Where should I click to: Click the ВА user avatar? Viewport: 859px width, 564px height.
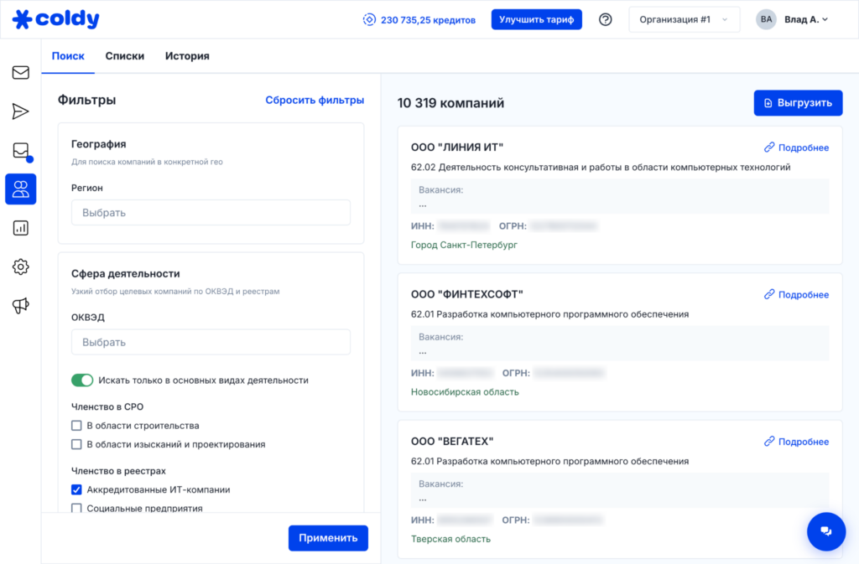(x=766, y=19)
